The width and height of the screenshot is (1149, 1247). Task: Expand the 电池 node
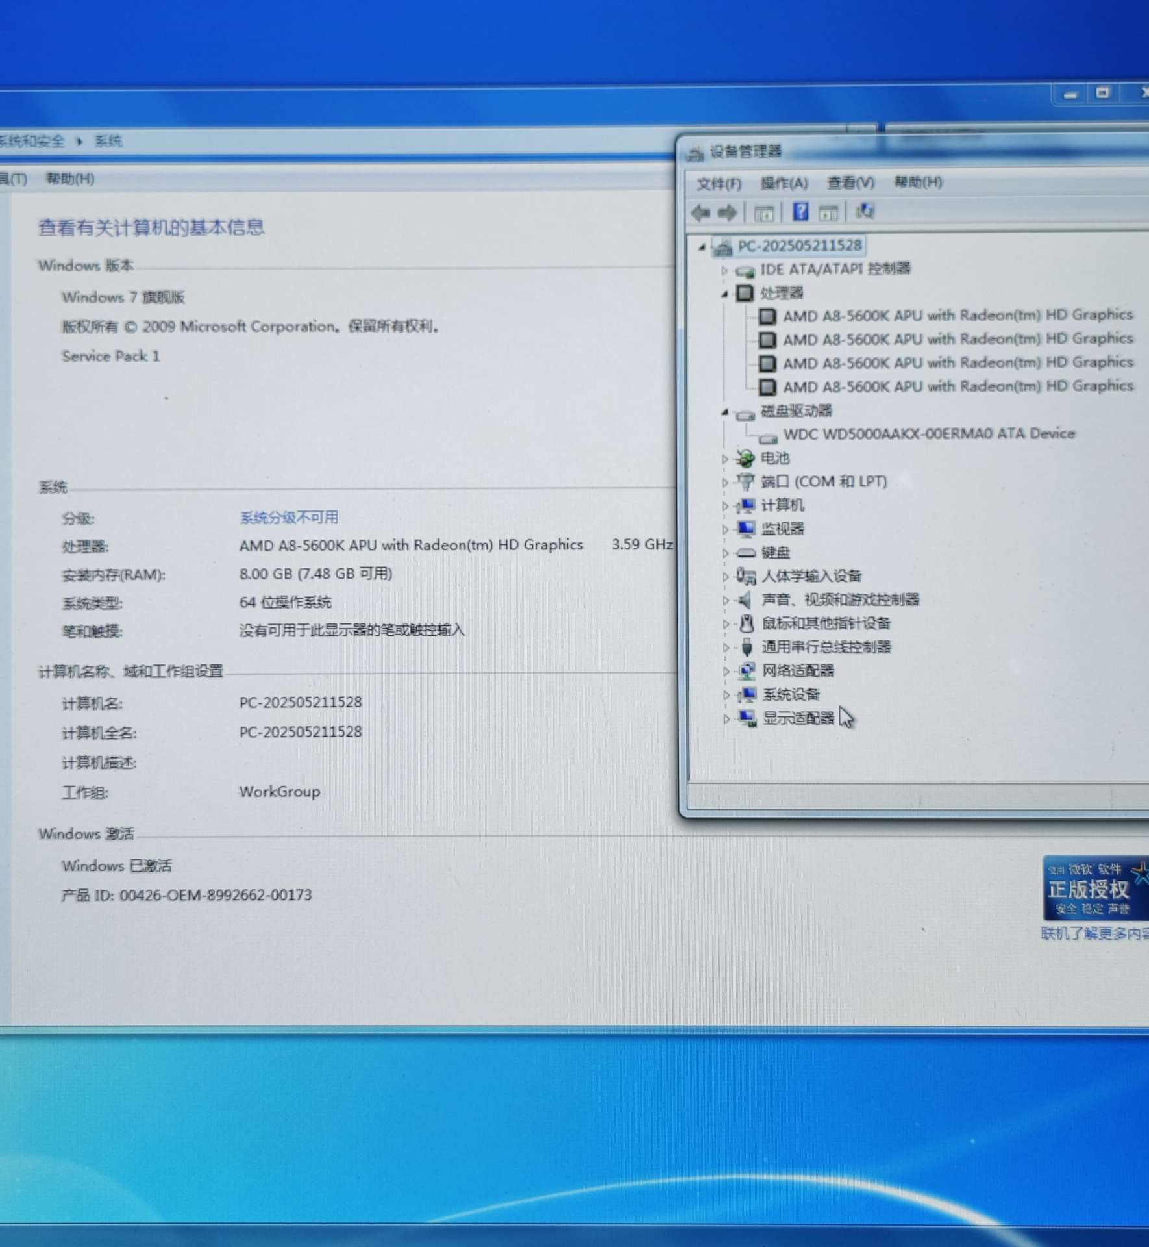pyautogui.click(x=724, y=459)
